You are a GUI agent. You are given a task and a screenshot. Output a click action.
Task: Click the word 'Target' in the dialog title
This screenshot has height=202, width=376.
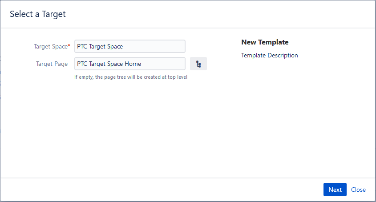point(54,14)
